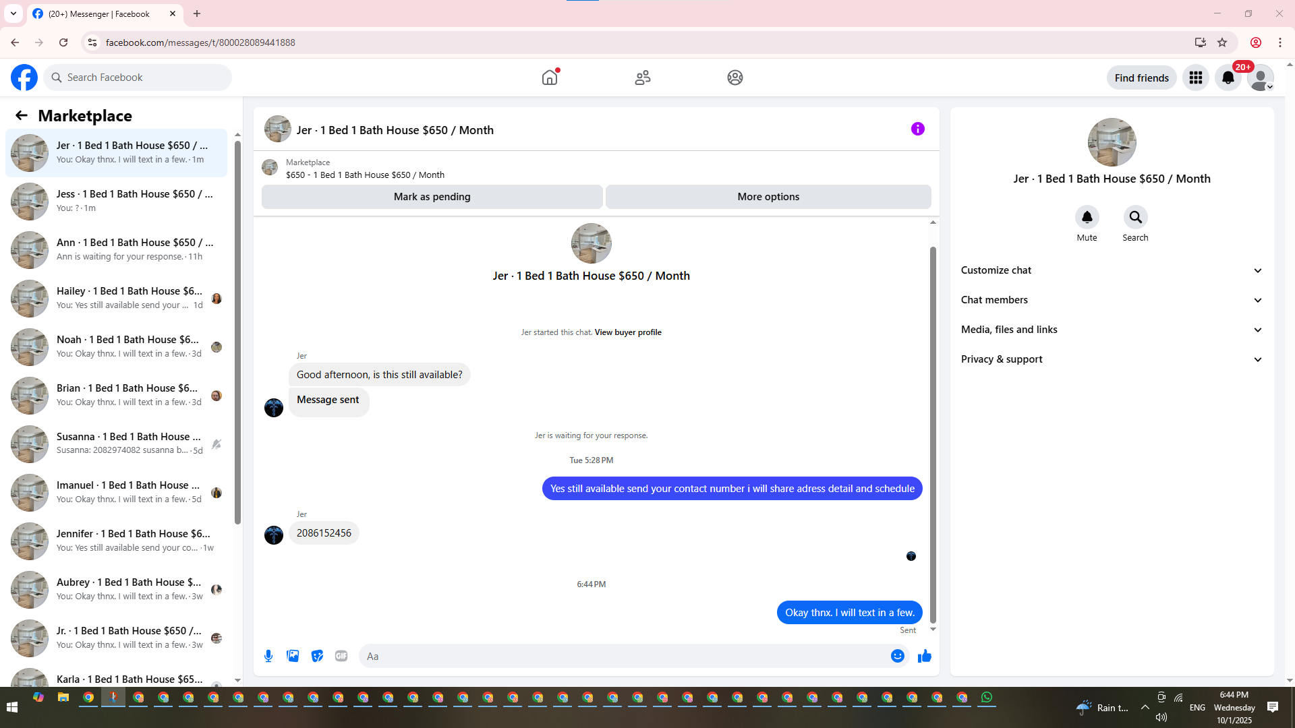Click the browser address bar URL
The height and width of the screenshot is (728, 1295).
click(x=200, y=42)
